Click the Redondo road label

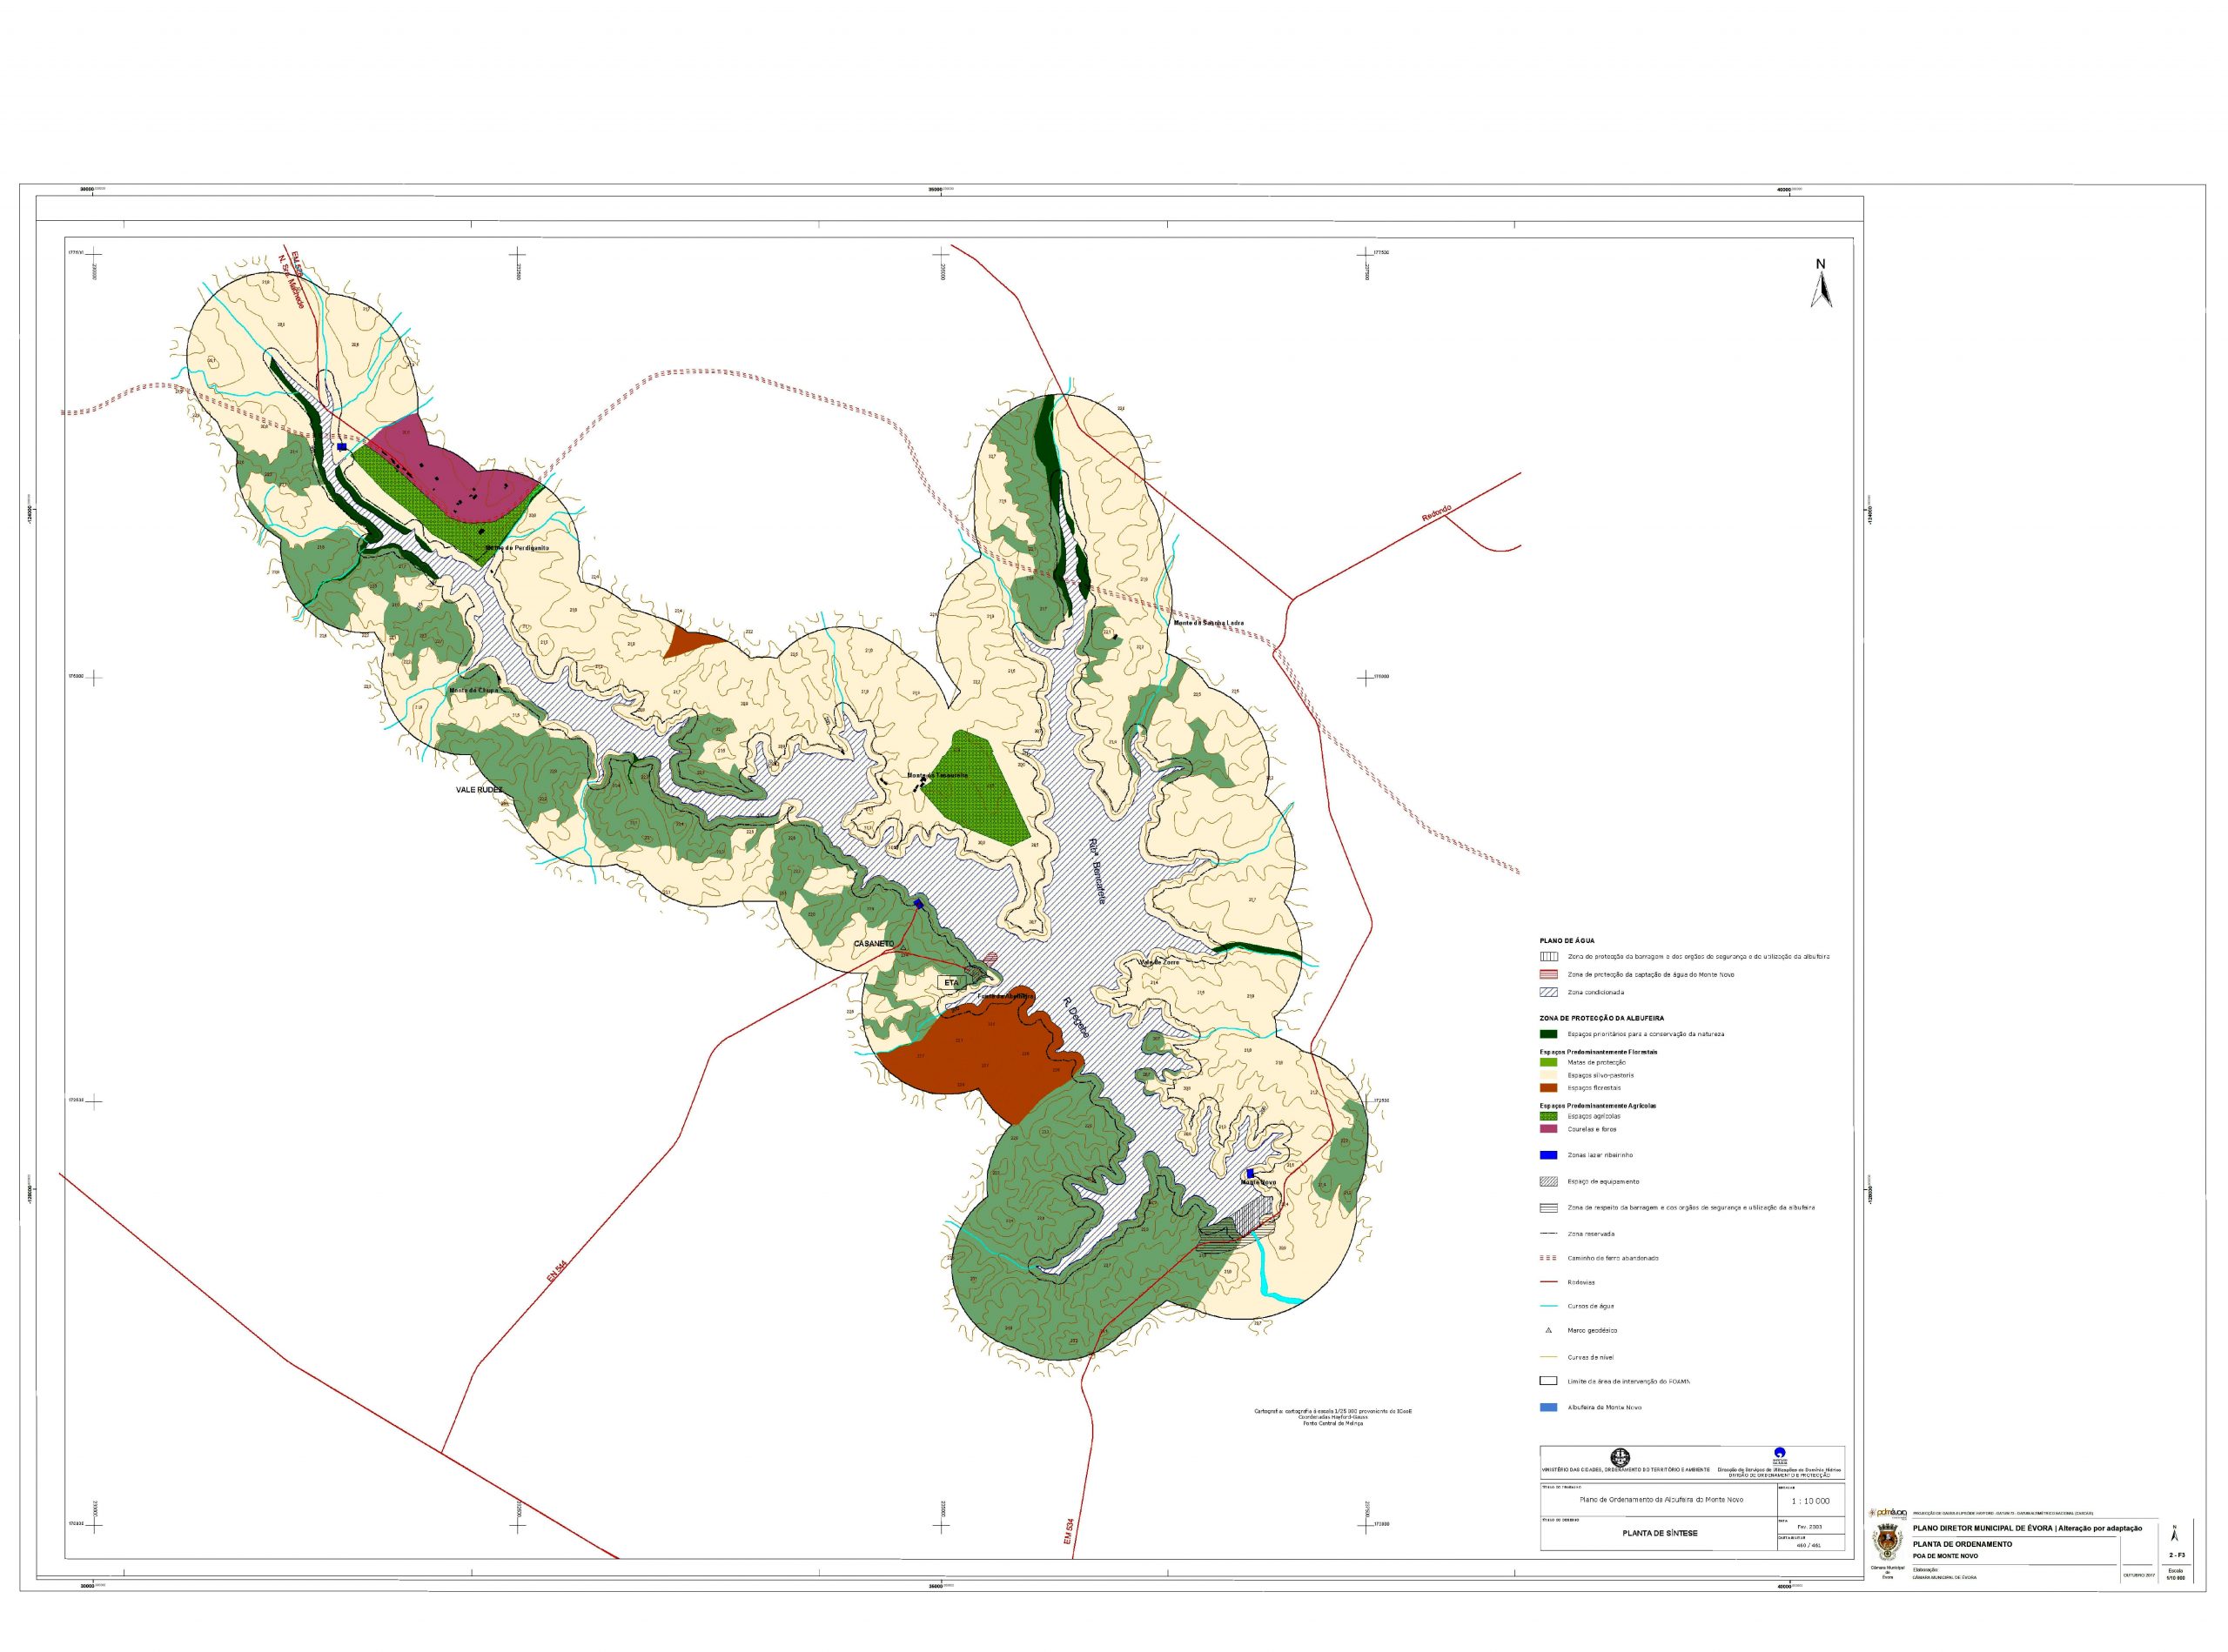(x=1436, y=513)
